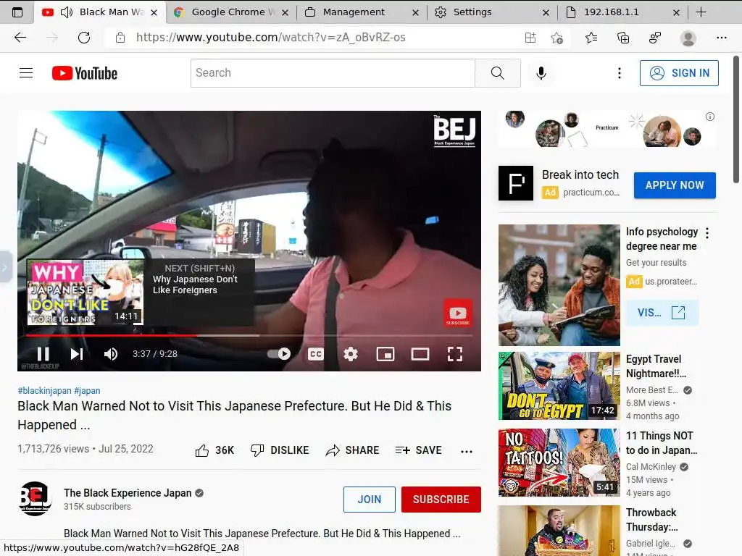The height and width of the screenshot is (556, 742).
Task: Pause the video with the pause button
Action: tap(43, 353)
